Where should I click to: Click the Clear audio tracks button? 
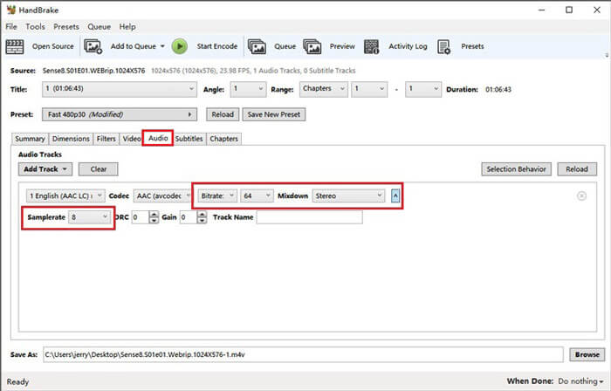[98, 169]
